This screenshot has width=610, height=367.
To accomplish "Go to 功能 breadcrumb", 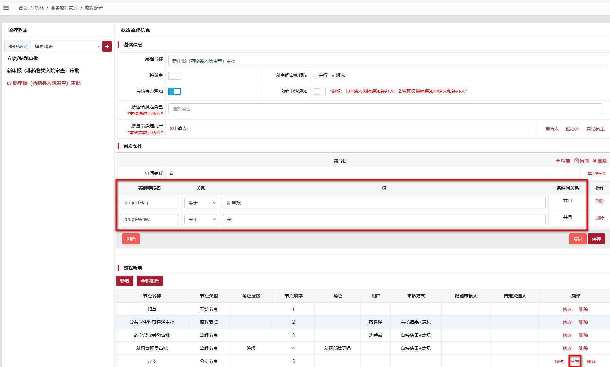I will pos(39,8).
